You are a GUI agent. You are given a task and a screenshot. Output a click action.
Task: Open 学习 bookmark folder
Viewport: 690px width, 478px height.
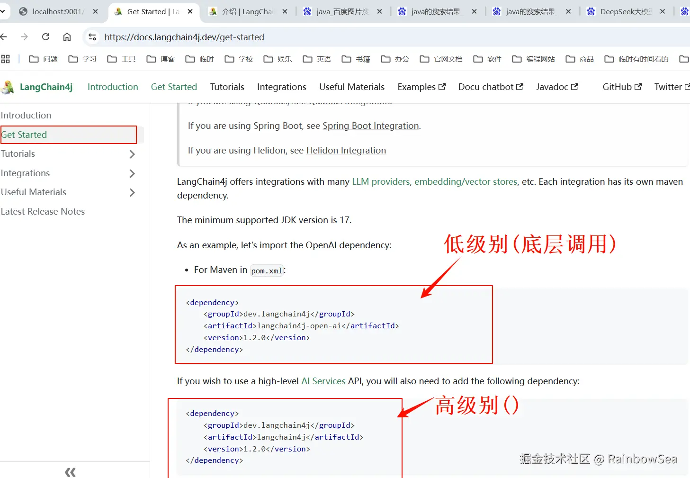point(82,59)
